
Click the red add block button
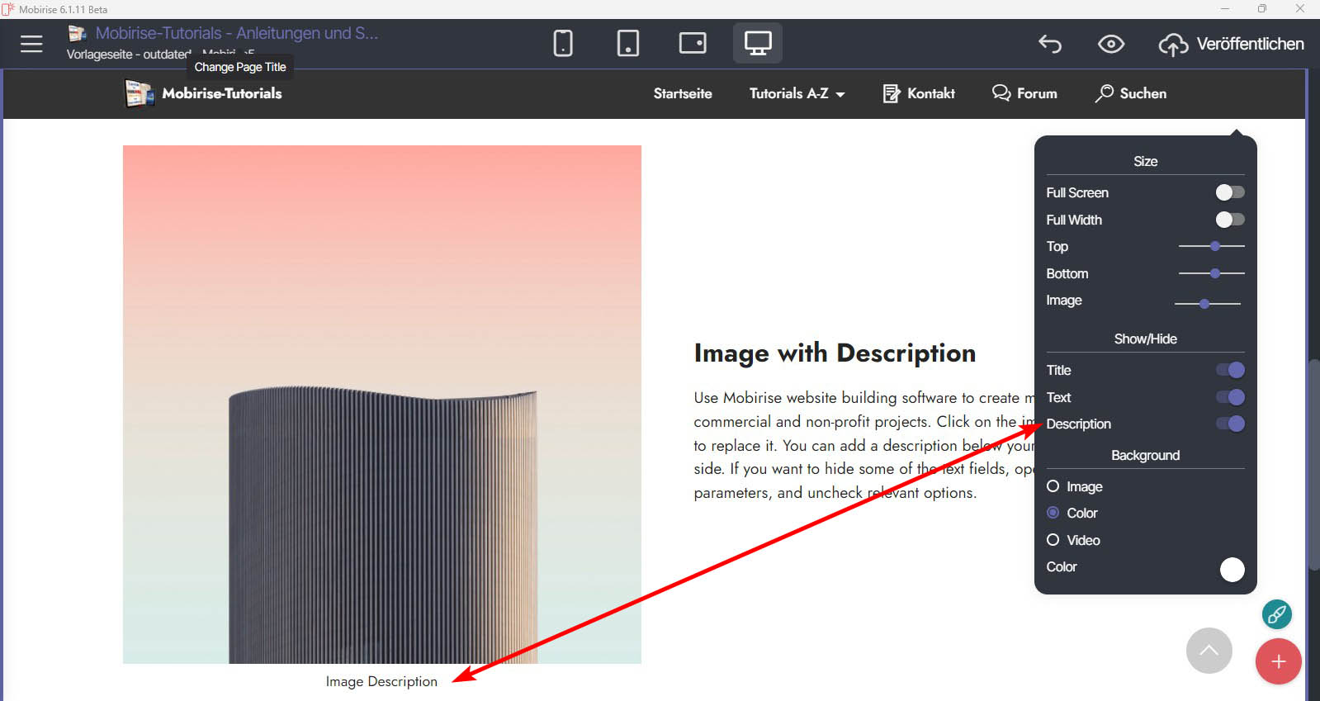[x=1278, y=661]
